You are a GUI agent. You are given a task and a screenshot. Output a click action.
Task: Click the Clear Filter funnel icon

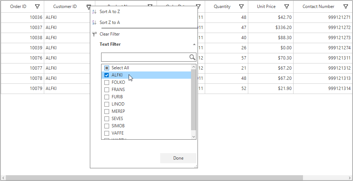tap(94, 34)
